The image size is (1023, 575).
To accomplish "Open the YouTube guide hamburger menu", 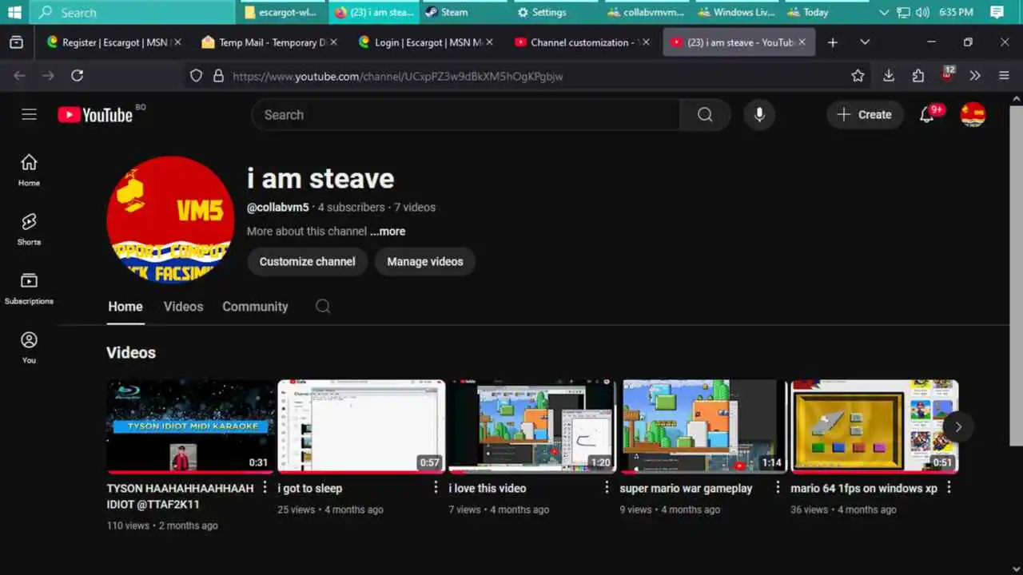I will (x=29, y=114).
